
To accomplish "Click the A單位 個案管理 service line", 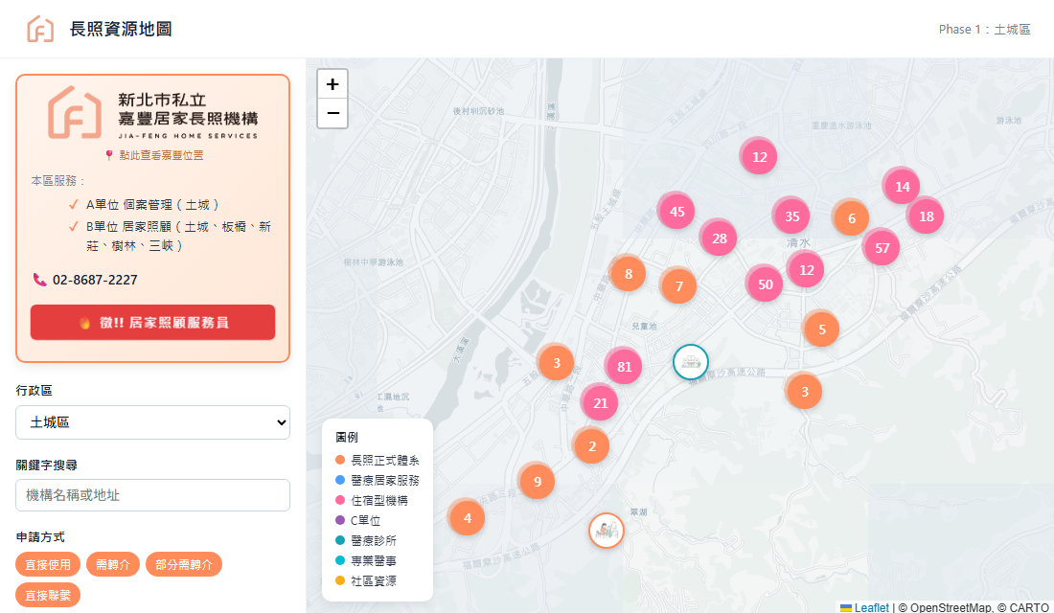I will click(x=152, y=204).
